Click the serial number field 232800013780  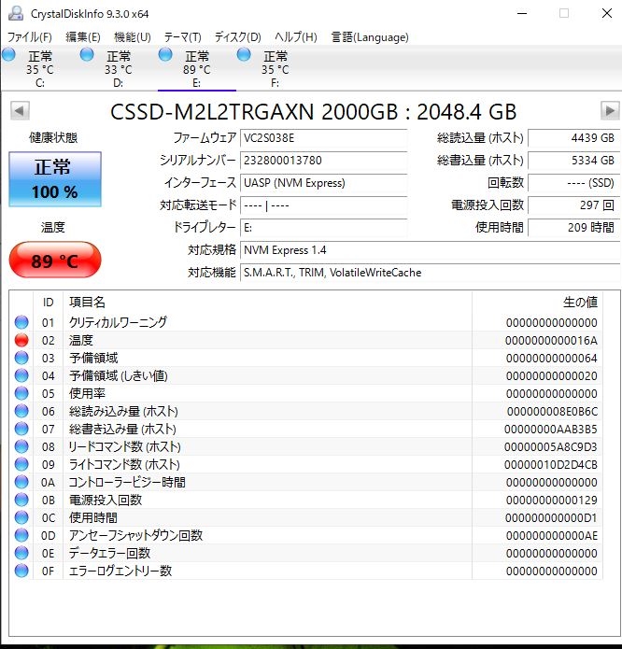point(324,161)
